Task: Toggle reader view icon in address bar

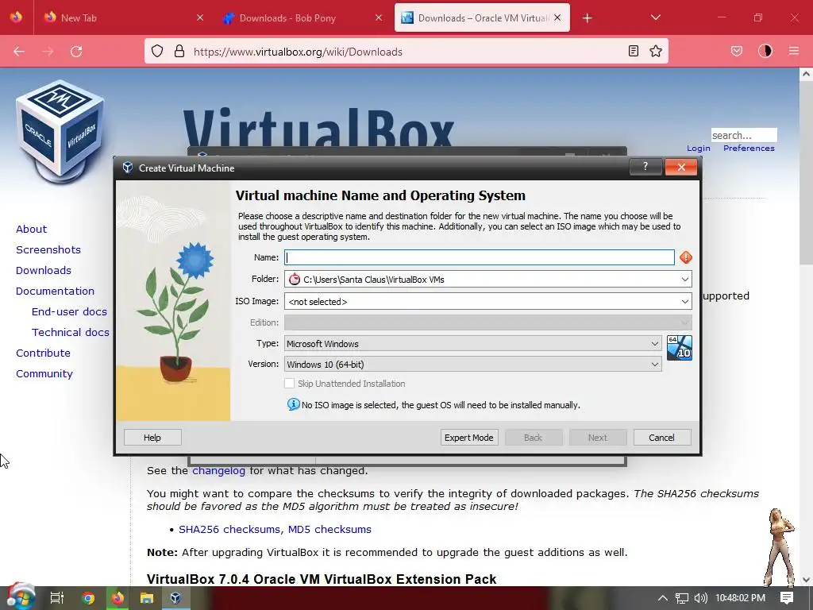Action: [633, 51]
